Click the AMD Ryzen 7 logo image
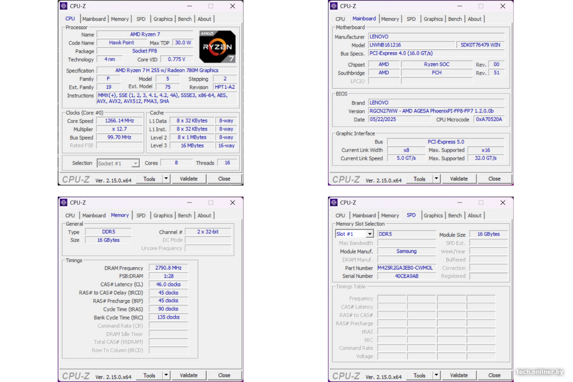This screenshot has height=382, width=573. click(217, 46)
